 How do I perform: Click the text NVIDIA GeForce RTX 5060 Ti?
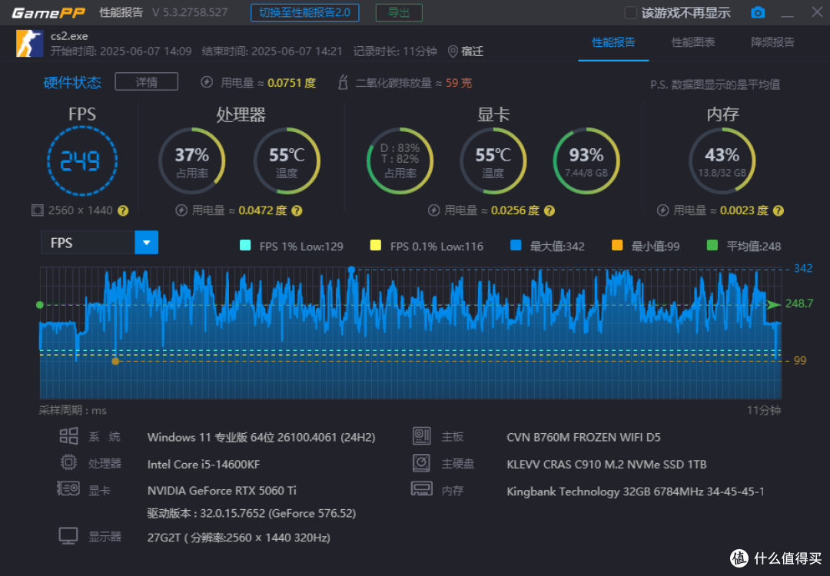pyautogui.click(x=222, y=491)
